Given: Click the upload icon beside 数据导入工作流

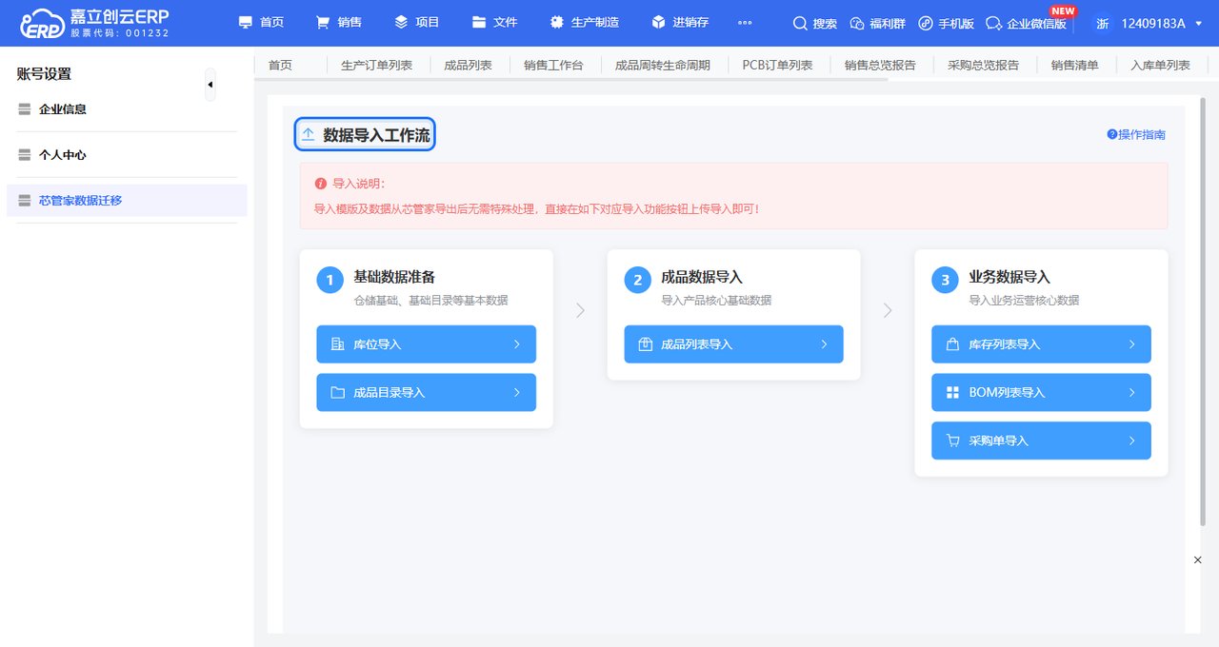Looking at the screenshot, I should [x=308, y=135].
